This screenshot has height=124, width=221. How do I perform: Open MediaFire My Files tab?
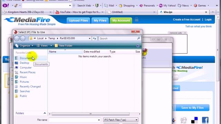pos(100,21)
